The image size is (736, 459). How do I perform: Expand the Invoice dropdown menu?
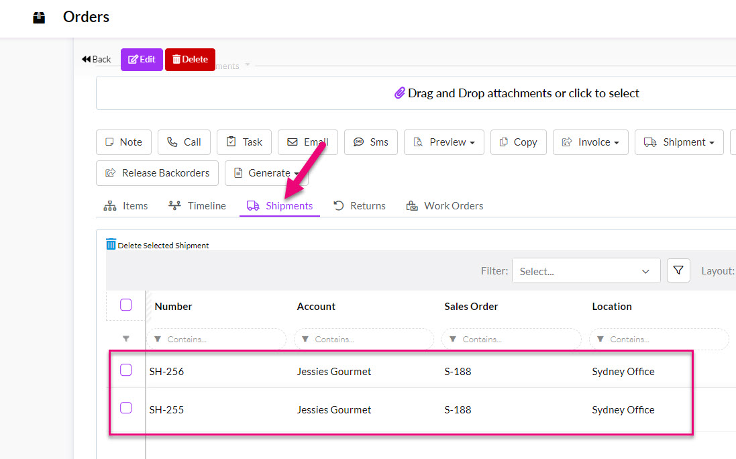point(590,142)
